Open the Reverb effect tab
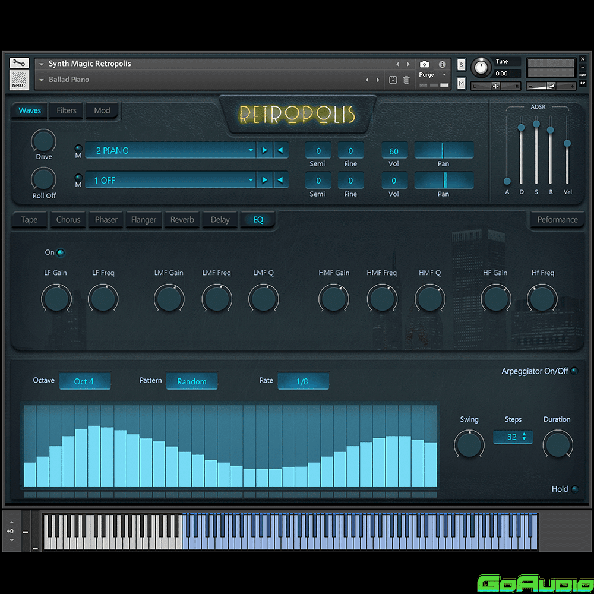 coord(182,220)
